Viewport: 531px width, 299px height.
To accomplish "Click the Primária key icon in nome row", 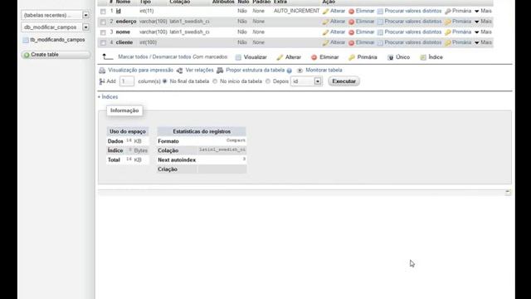I will pyautogui.click(x=448, y=32).
